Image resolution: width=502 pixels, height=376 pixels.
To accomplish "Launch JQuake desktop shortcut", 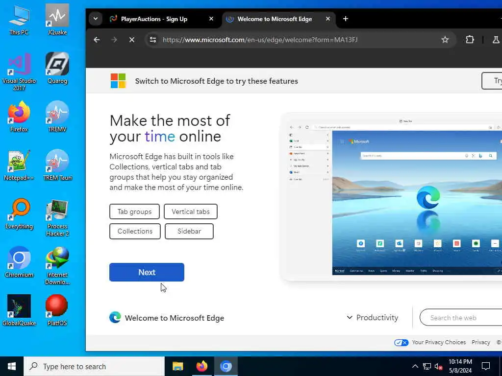I will 57,20.
